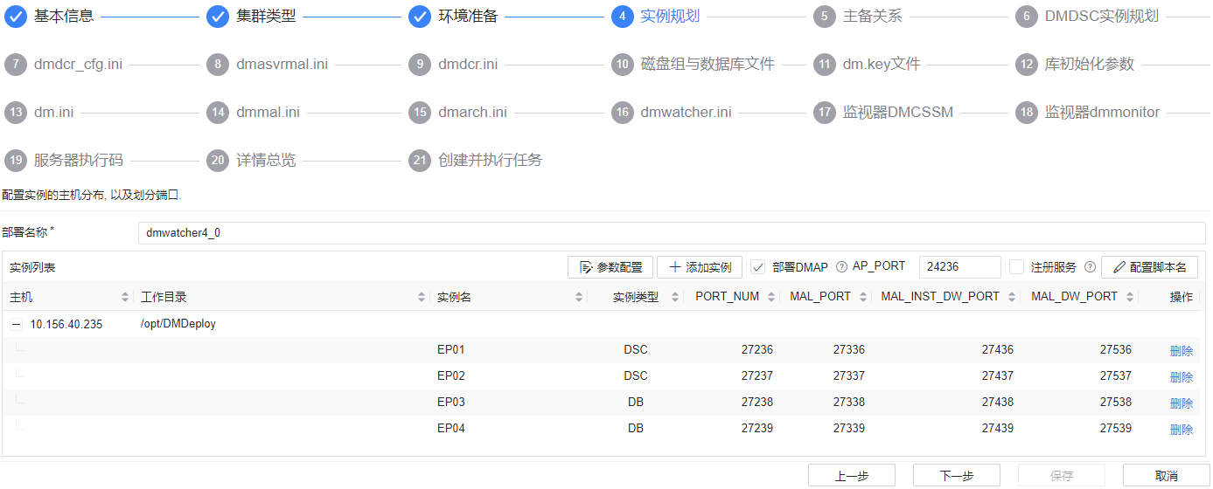
Task: Focus the 部署名称 input field
Action: pyautogui.click(x=672, y=233)
